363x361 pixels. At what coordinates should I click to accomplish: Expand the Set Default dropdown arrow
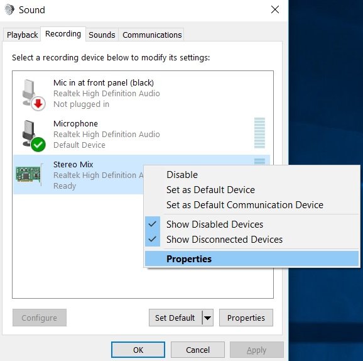[x=208, y=318]
